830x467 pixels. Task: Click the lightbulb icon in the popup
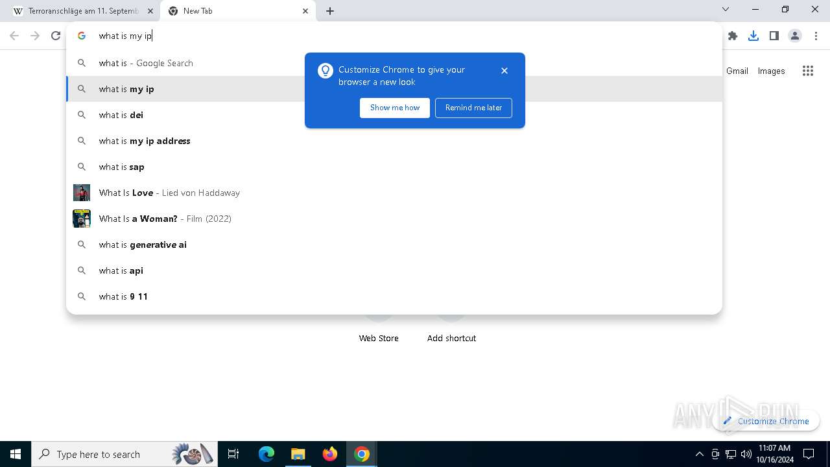pyautogui.click(x=326, y=71)
